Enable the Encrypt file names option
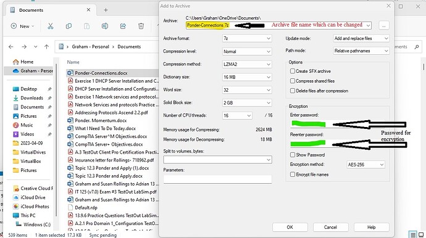426x238 pixels. click(x=293, y=174)
